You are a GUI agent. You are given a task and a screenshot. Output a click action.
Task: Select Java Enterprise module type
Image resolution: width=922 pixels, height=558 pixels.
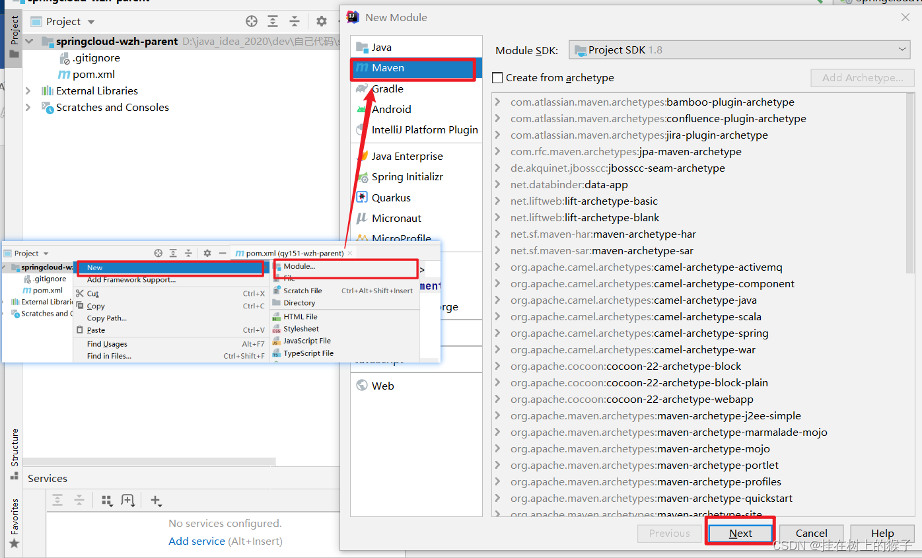click(416, 157)
